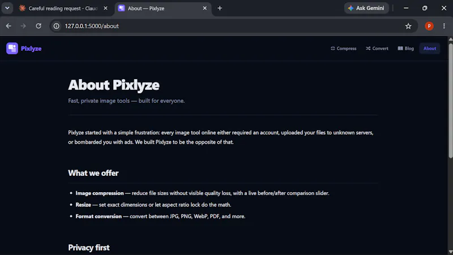Select the About nav item
Screen dimensions: 453x255
tap(430, 49)
